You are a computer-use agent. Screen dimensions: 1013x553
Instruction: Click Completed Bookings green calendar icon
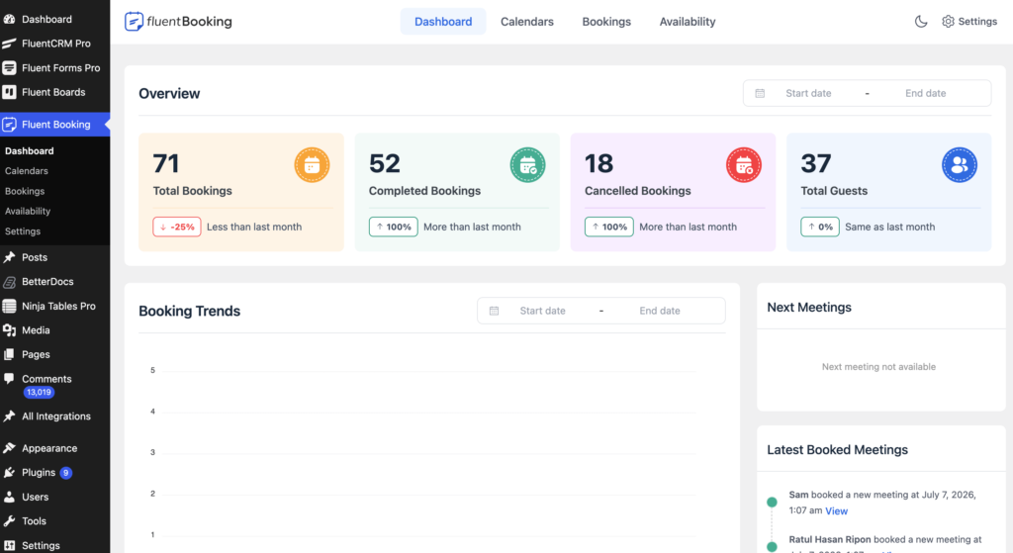[x=528, y=165]
